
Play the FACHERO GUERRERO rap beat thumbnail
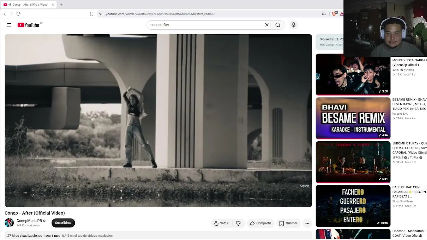coord(353,206)
